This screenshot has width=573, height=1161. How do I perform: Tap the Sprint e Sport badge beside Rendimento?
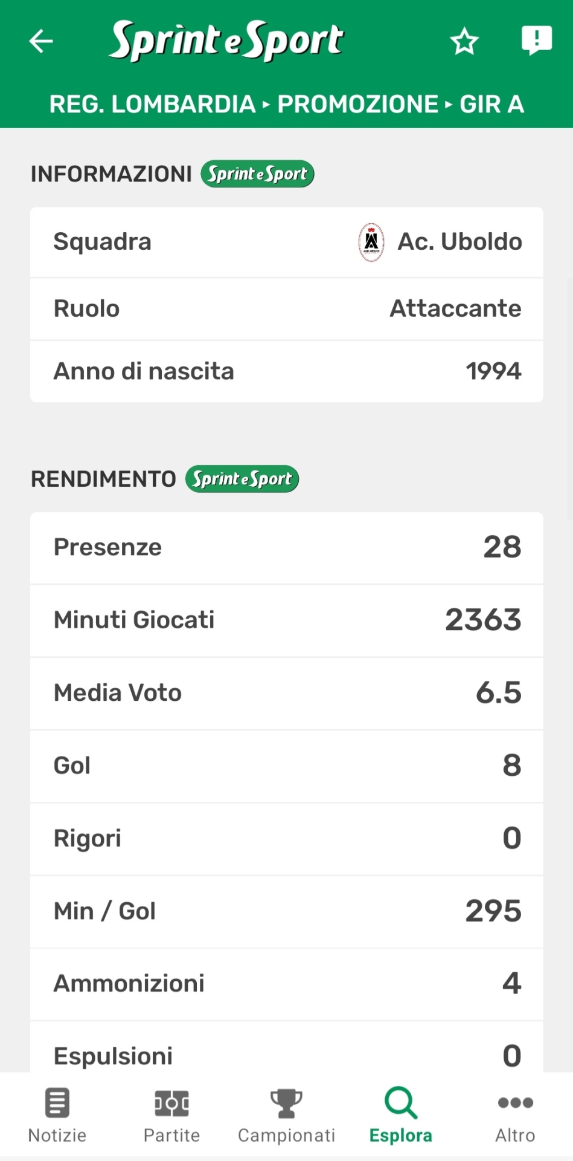pos(242,479)
